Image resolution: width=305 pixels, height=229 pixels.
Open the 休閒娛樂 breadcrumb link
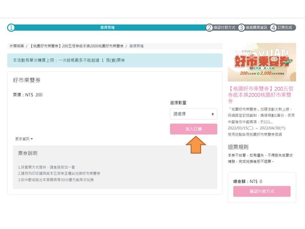point(16,46)
